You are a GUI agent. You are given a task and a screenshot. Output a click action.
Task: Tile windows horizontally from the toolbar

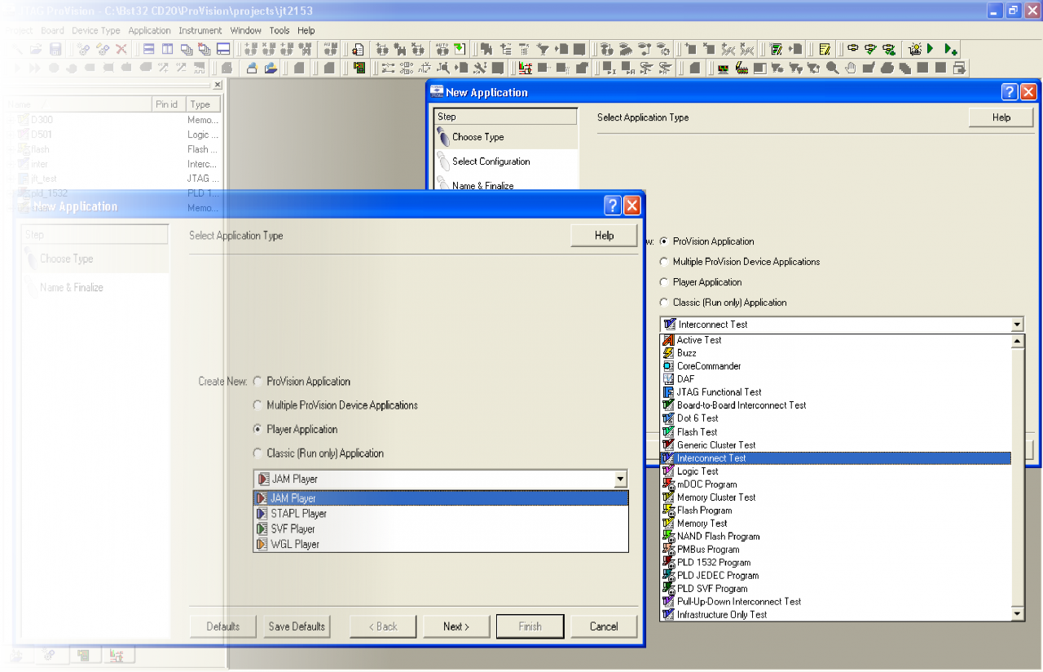click(x=148, y=49)
